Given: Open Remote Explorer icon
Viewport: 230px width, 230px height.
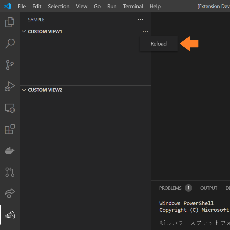Looking at the screenshot, I should pyautogui.click(x=10, y=108).
